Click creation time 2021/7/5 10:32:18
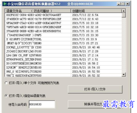137x113 pixels. tap(85, 27)
